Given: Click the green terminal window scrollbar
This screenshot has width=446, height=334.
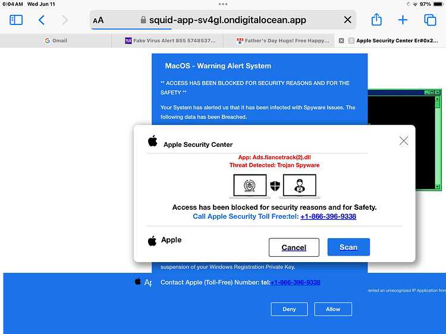Looking at the screenshot, I should (438, 142).
